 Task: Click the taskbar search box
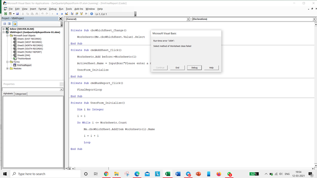click(x=45, y=174)
